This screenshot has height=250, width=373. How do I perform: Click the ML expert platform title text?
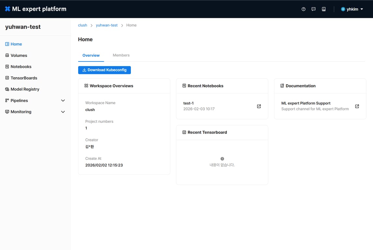click(39, 9)
